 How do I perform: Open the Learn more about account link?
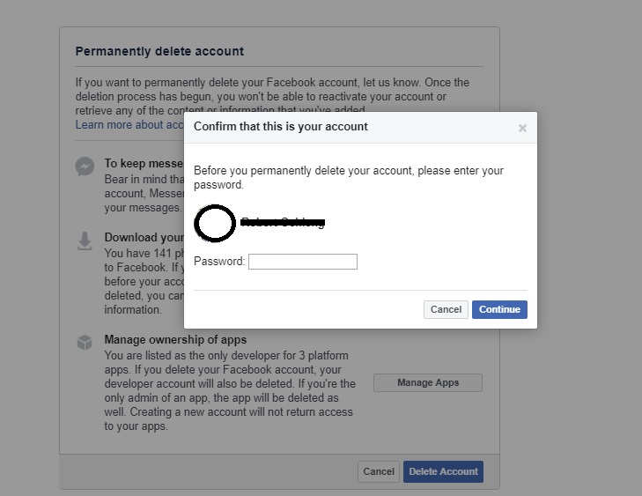[x=129, y=125]
